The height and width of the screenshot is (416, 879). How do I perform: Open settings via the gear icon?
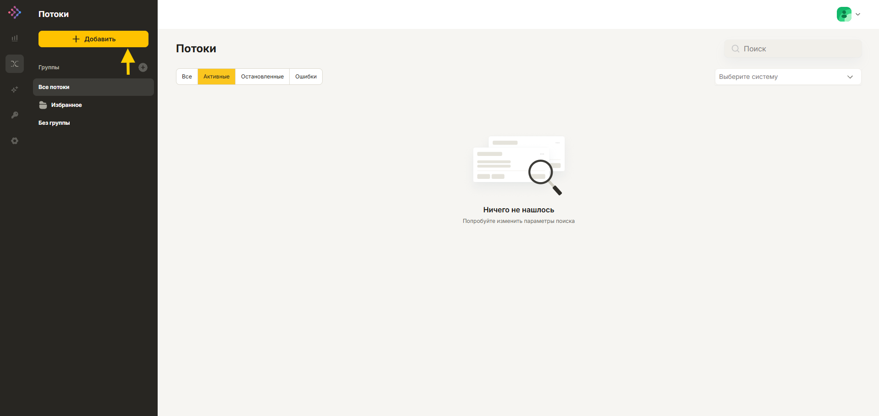[x=15, y=141]
